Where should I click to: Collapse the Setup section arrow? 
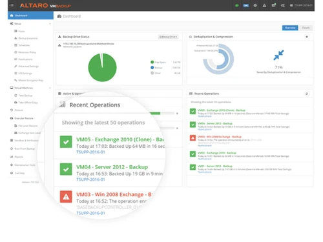click(50, 24)
